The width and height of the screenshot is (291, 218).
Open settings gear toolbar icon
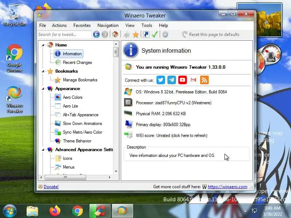click(x=165, y=35)
